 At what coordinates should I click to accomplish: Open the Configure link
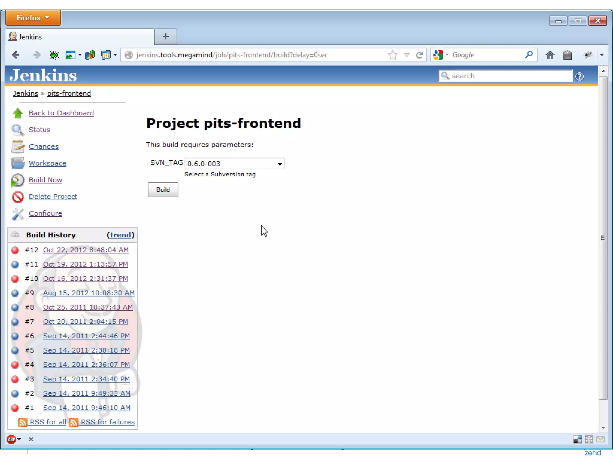click(45, 213)
